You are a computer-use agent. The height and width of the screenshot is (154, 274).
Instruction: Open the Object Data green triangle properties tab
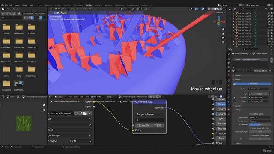pyautogui.click(x=229, y=106)
